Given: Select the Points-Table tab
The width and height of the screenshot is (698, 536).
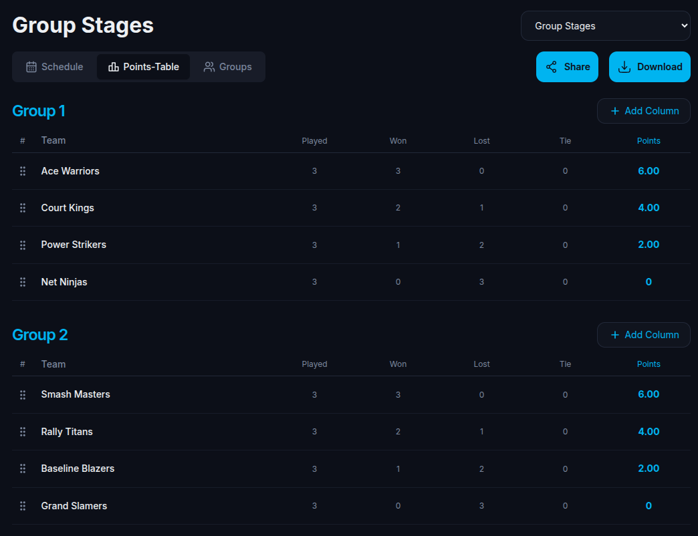Looking at the screenshot, I should 143,67.
